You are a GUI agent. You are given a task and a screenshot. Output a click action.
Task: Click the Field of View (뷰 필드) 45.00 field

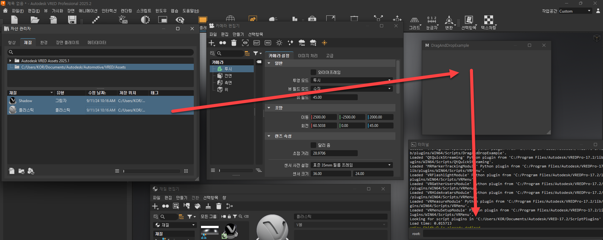point(334,97)
